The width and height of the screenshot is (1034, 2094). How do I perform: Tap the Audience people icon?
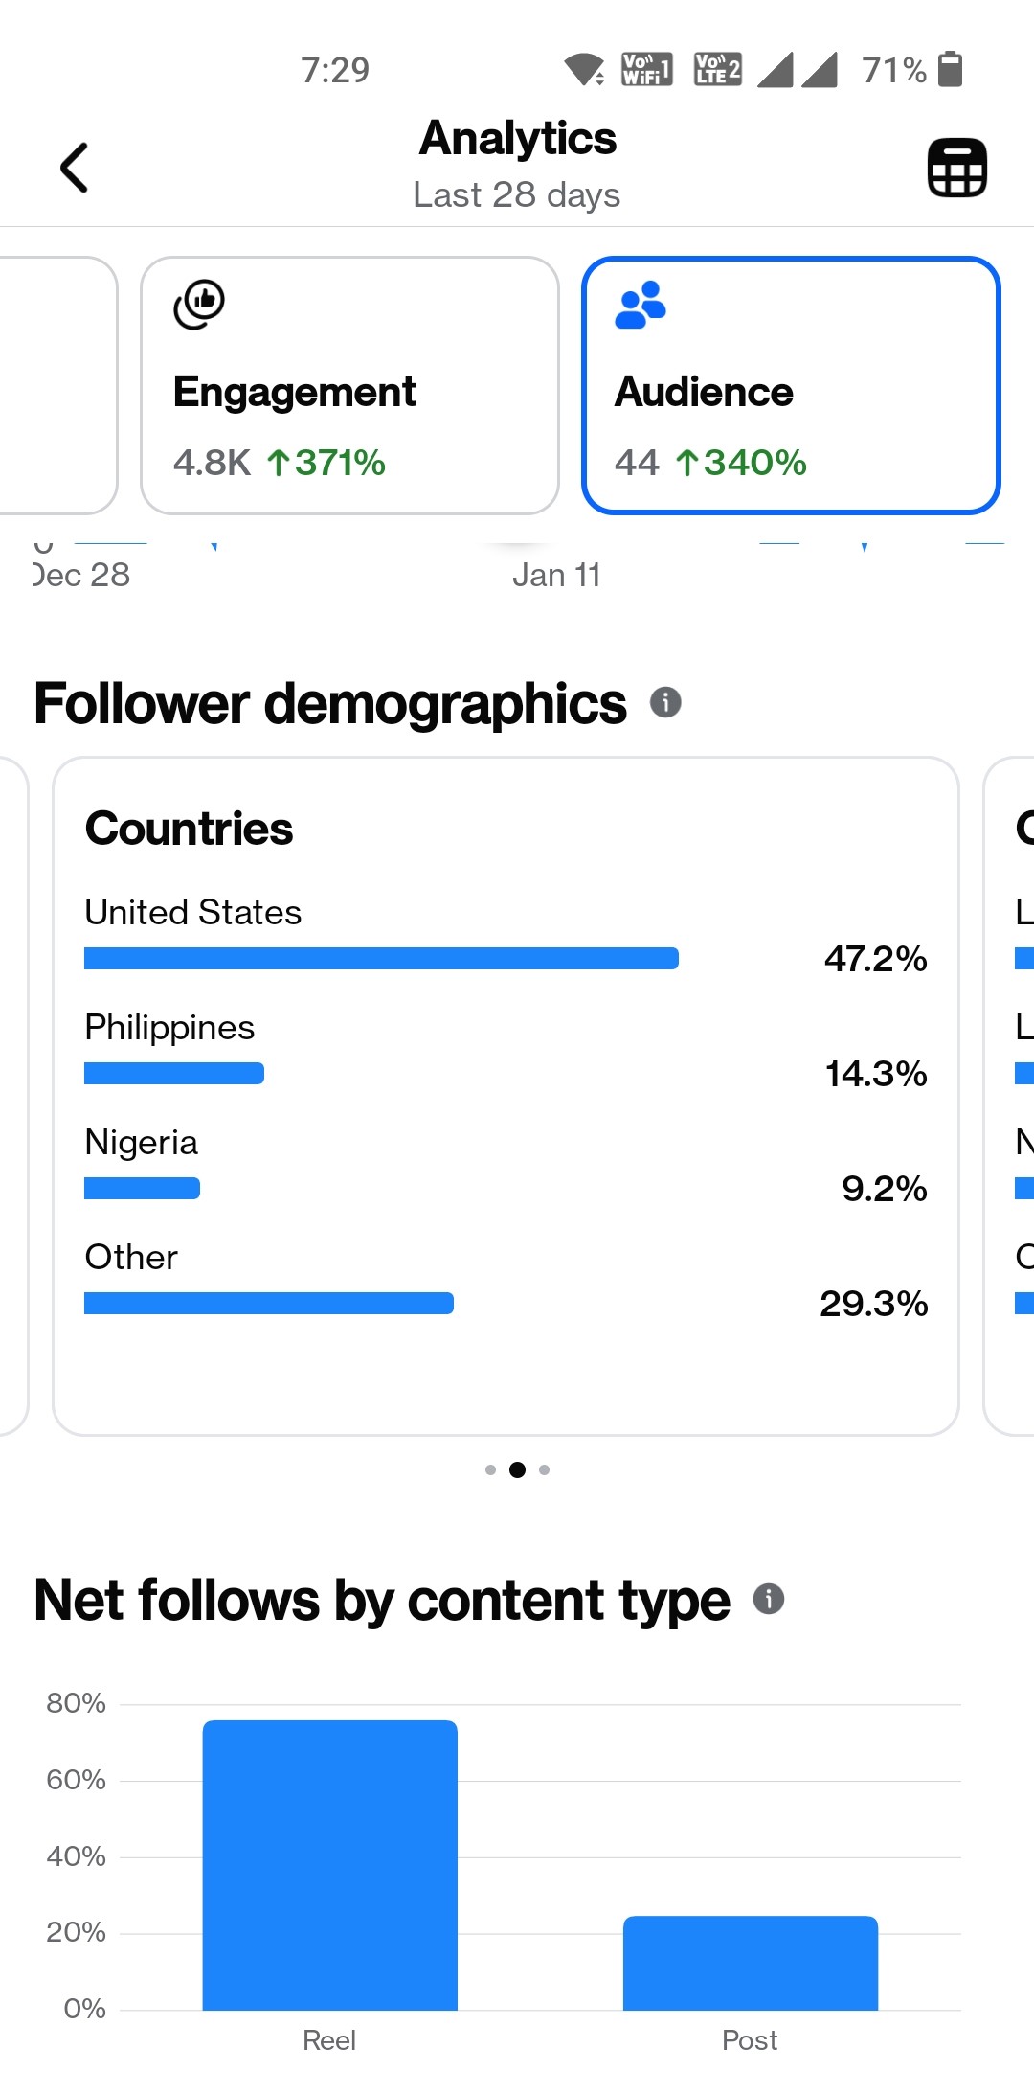coord(640,305)
